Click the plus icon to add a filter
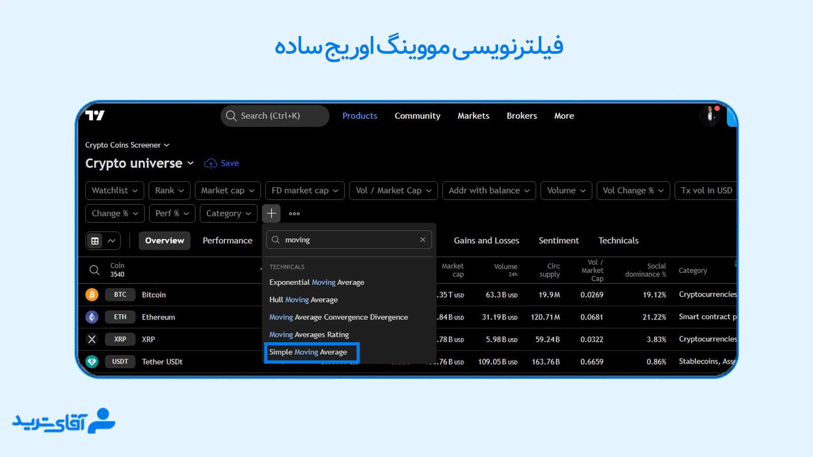This screenshot has height=457, width=813. 271,213
